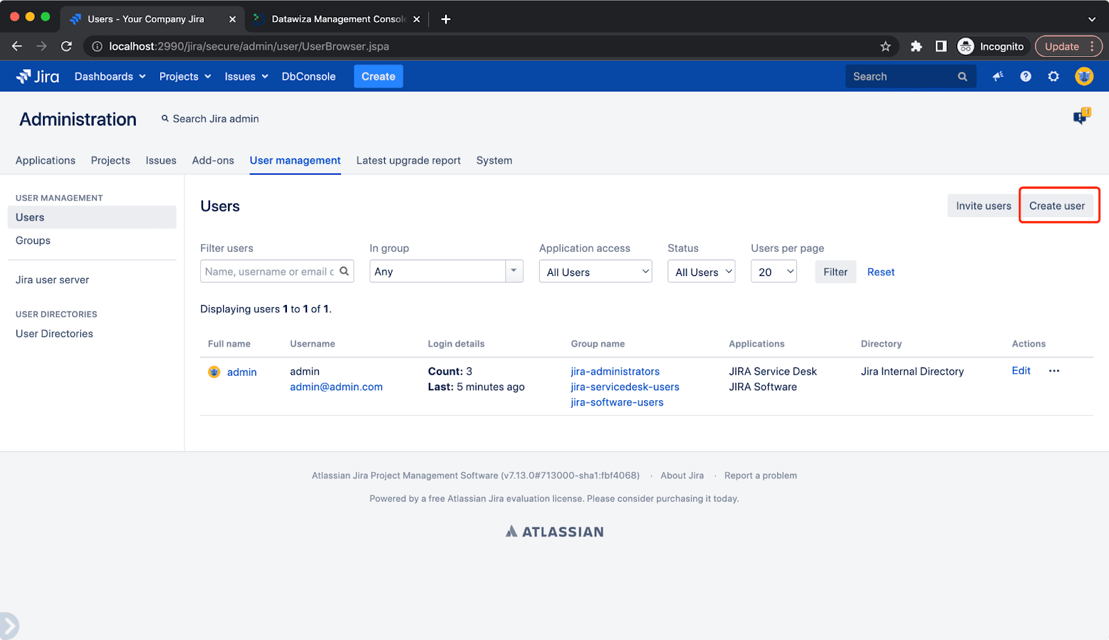This screenshot has width=1109, height=640.
Task: Click the browser address bar URL
Action: click(249, 46)
